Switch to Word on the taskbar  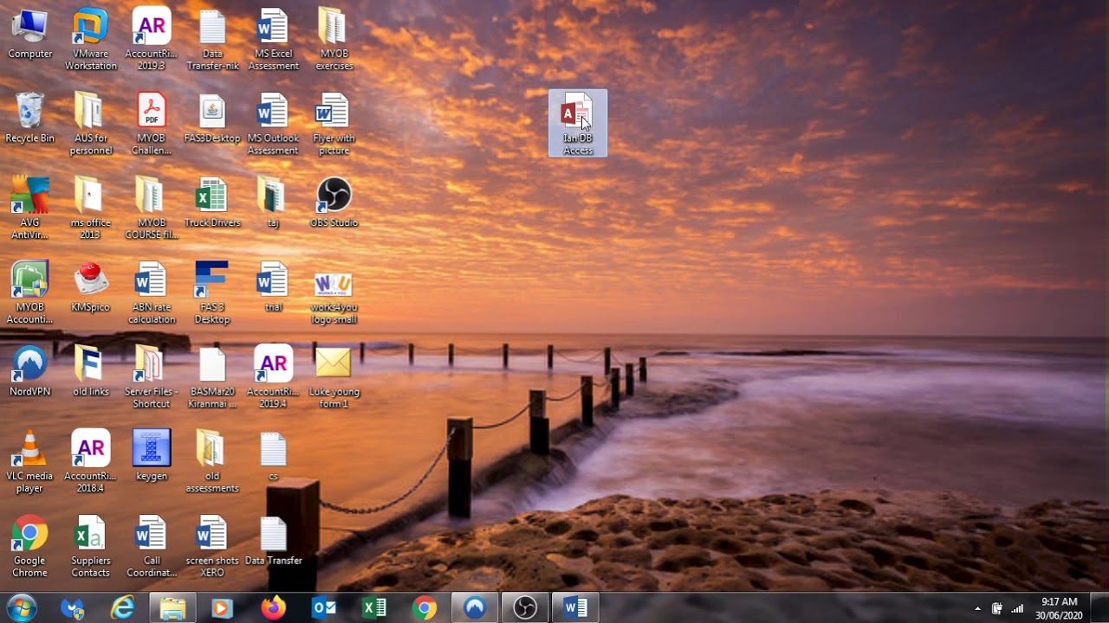(x=575, y=608)
